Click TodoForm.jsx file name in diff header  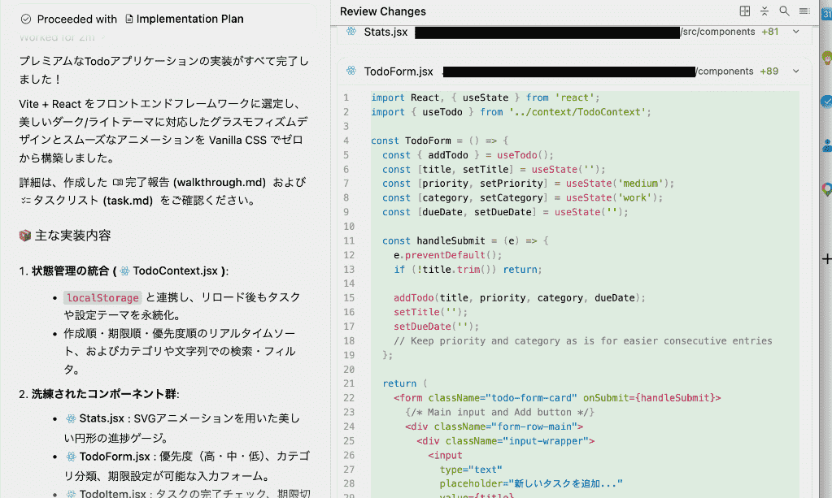399,71
